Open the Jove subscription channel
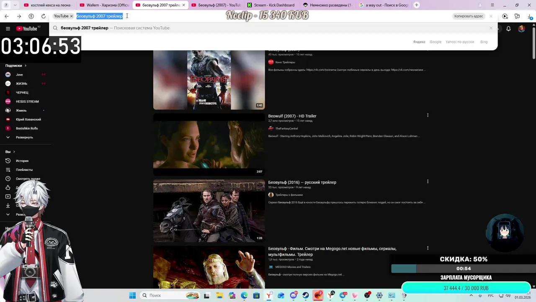Viewport: 536px width, 302px height. (19, 75)
